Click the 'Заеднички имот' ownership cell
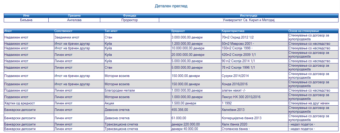This screenshot has width=340, height=133. click(x=67, y=37)
